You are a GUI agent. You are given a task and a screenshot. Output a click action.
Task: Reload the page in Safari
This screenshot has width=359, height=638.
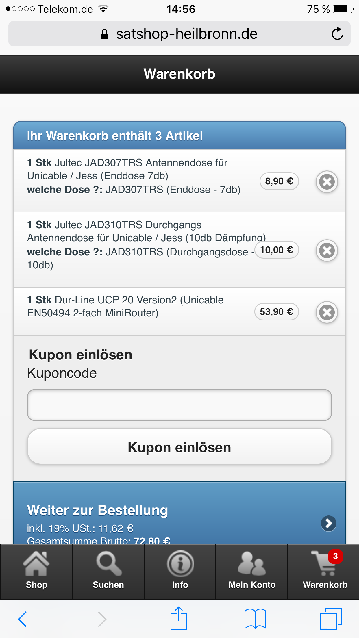[x=337, y=34]
